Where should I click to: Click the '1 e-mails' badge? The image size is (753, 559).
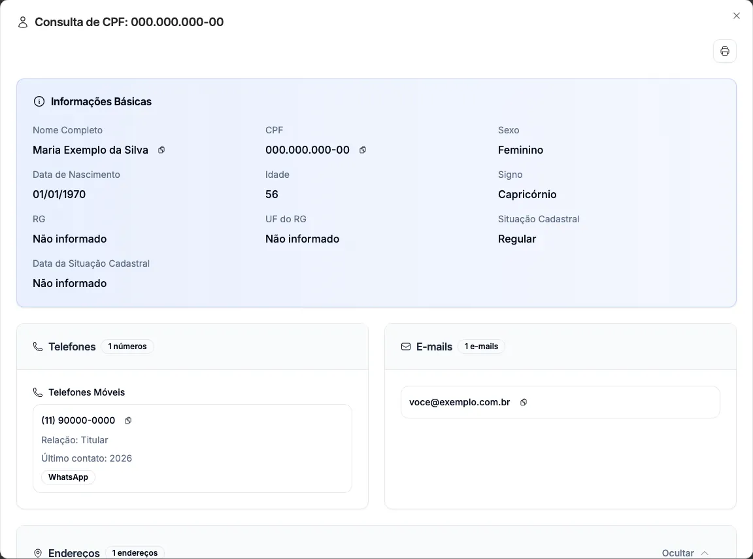coord(481,347)
